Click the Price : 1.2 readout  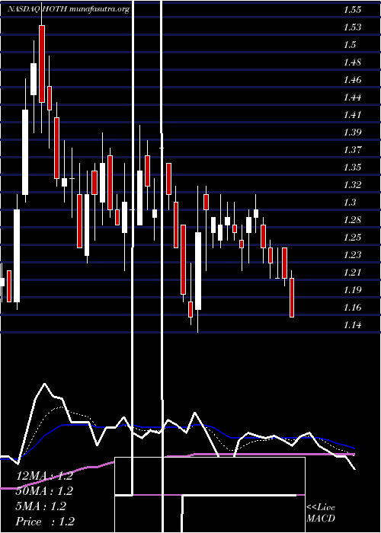coord(45,521)
